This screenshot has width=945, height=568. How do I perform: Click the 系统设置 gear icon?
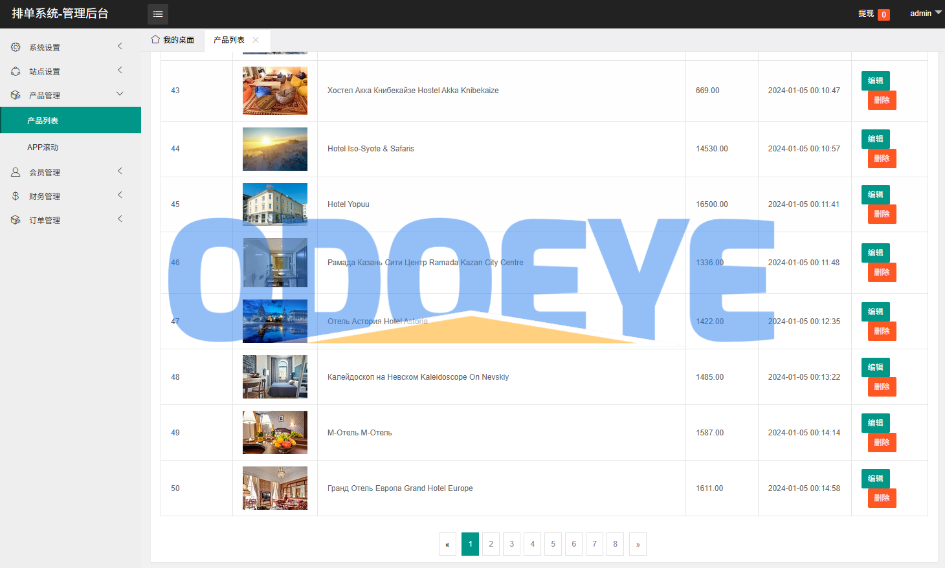[x=16, y=47]
